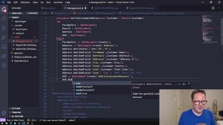Open Run and Debug view
The height and width of the screenshot is (125, 223).
4,37
